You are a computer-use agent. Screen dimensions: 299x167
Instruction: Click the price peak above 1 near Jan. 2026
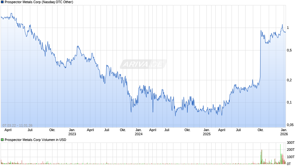coord(282,24)
